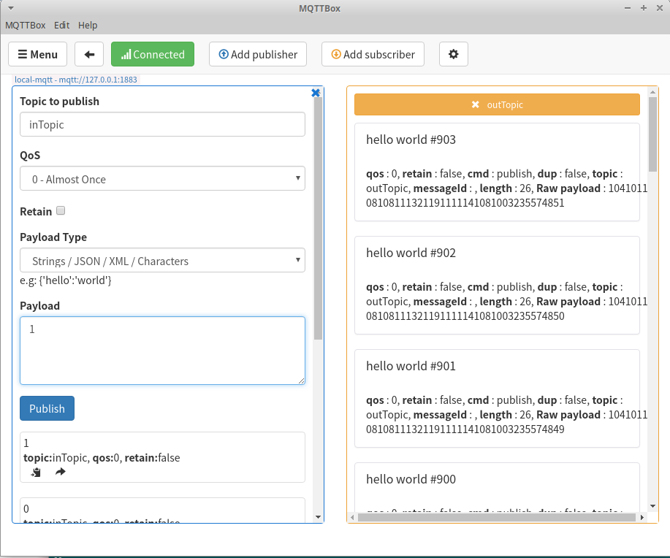Viewport: 670px width, 558px height.
Task: Open the MQTTBox menu
Action: coord(26,26)
